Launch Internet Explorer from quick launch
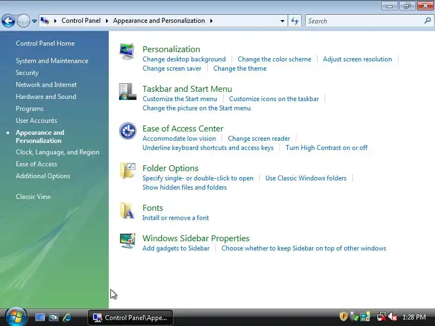The image size is (435, 326). coord(67,317)
